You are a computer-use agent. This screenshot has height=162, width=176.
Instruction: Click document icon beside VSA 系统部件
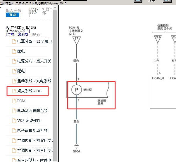coord(14,121)
